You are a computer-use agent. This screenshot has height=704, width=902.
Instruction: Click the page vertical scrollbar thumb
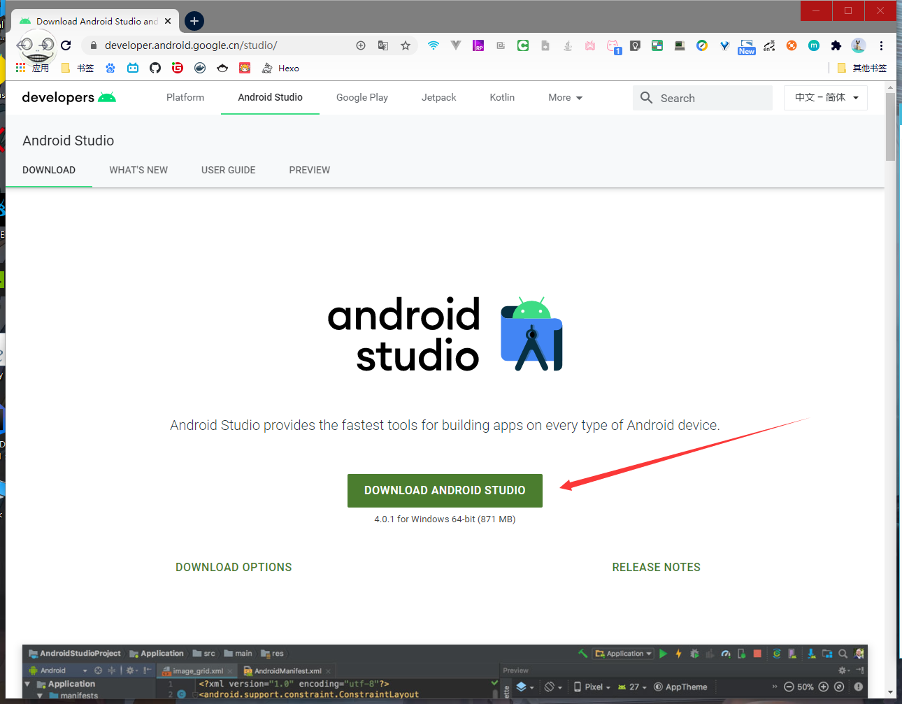pos(890,126)
